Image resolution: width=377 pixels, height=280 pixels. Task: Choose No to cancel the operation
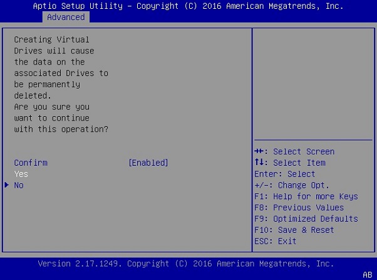tap(19, 185)
